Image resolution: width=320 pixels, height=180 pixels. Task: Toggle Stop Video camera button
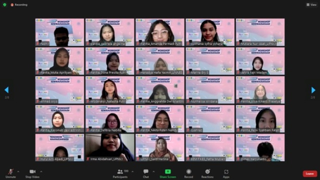pyautogui.click(x=32, y=173)
